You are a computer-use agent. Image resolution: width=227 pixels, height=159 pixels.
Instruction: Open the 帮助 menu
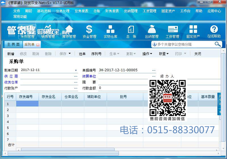[x=199, y=11]
